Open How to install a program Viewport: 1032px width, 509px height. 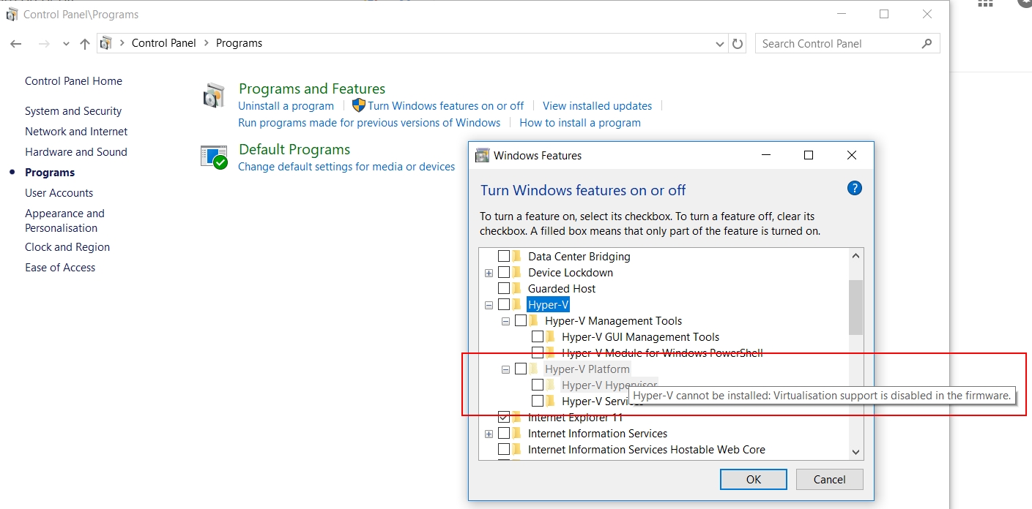point(580,123)
